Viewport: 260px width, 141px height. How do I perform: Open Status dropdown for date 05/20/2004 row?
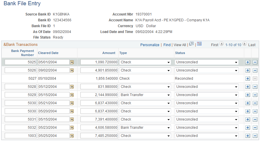pos(206,111)
